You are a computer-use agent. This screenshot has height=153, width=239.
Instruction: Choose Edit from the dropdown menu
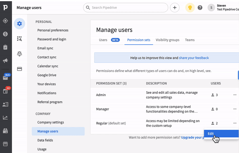(221, 134)
